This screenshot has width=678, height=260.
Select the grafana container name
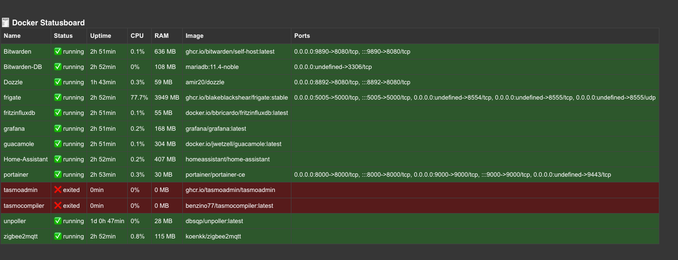click(14, 128)
